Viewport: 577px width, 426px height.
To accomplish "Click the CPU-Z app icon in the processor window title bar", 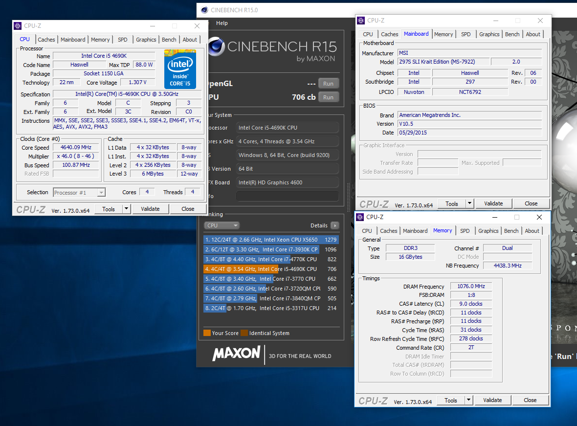I will 18,26.
